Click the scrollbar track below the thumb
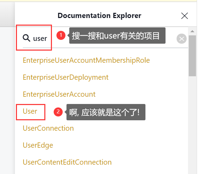The image size is (205, 174). point(192,124)
